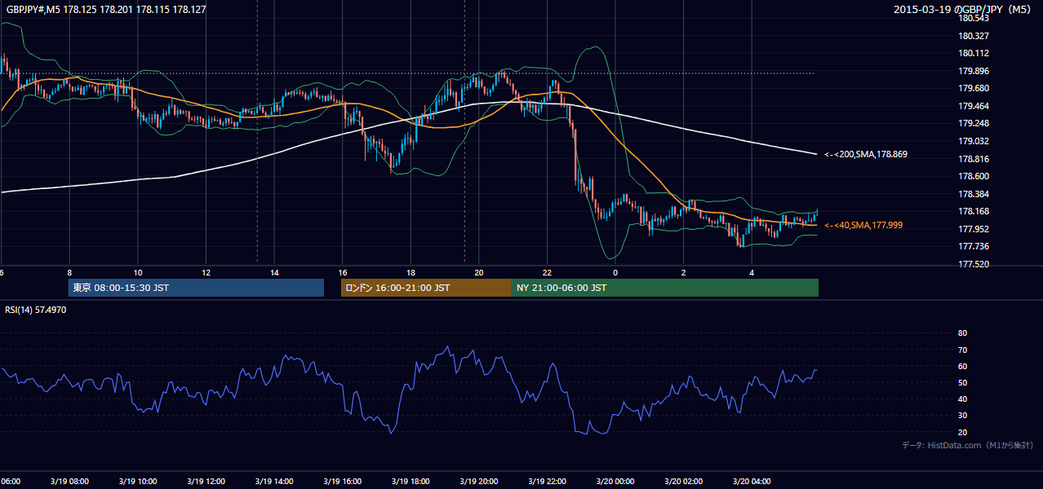1043x489 pixels.
Task: Click the hour 22 tick on price chart
Action: 548,272
